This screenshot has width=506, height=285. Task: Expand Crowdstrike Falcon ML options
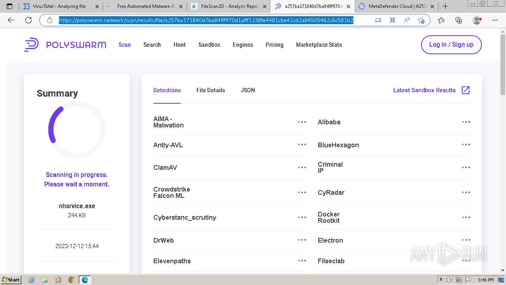click(x=302, y=192)
